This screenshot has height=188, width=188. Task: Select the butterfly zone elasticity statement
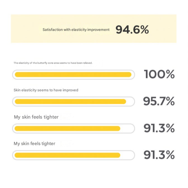[x=53, y=63]
